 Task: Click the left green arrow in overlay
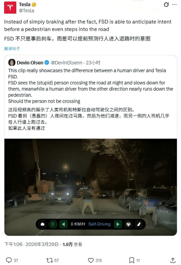(x=64, y=224)
